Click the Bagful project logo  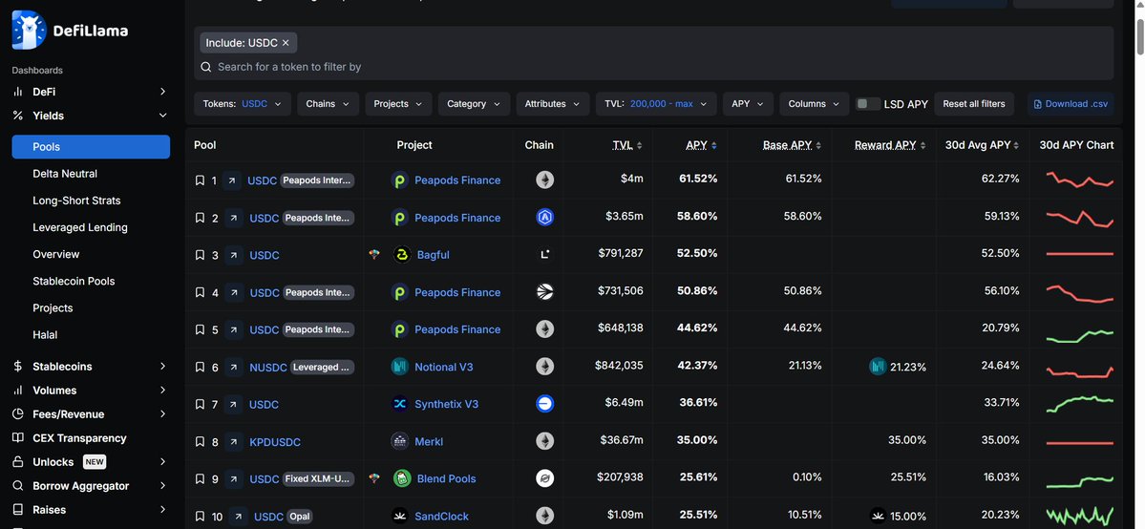[x=402, y=255]
